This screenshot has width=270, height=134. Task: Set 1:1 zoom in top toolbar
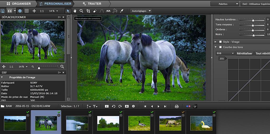[x=42, y=11]
